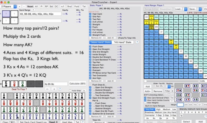Choose the 1-Gap built-in range

pos(159,115)
